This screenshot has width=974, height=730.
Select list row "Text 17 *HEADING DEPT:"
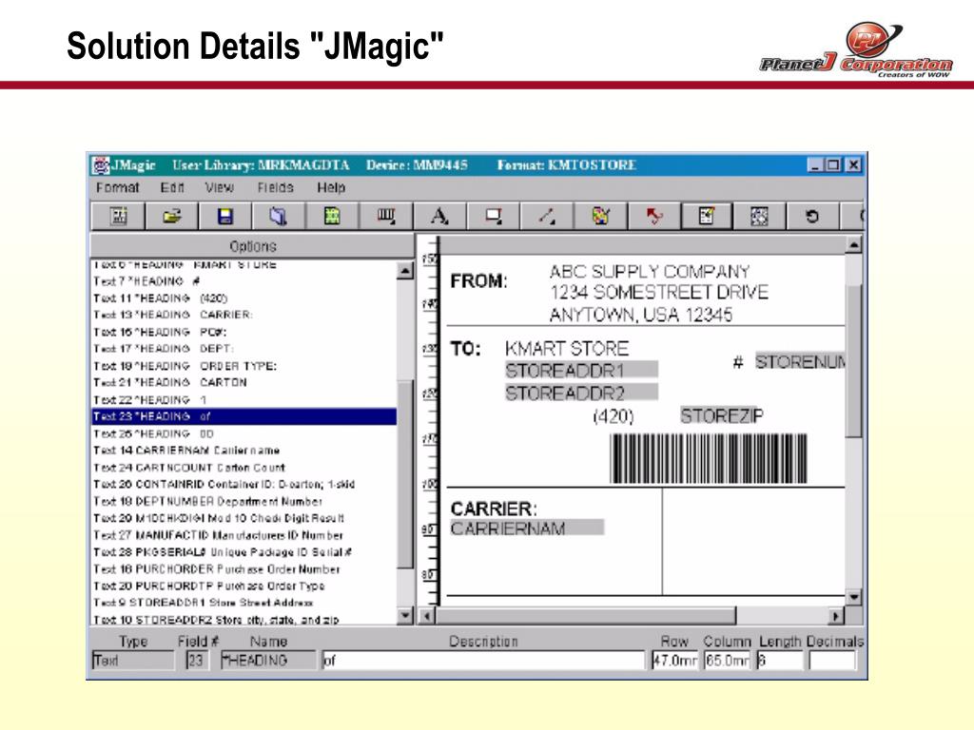pyautogui.click(x=244, y=349)
